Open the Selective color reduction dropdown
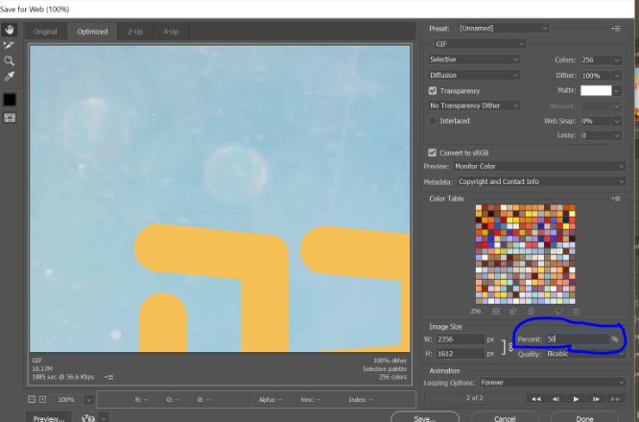Screen dimensions: 639x422 [474, 59]
